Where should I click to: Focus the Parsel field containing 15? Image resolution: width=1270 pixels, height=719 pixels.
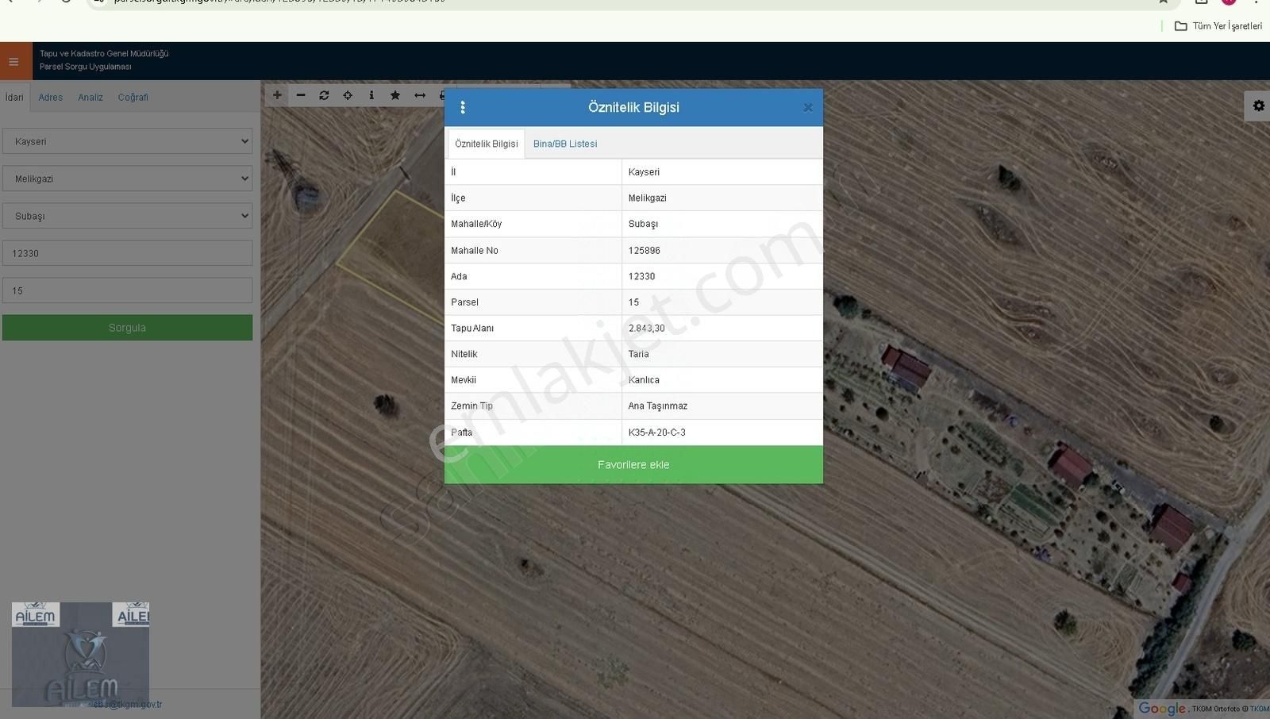point(127,290)
